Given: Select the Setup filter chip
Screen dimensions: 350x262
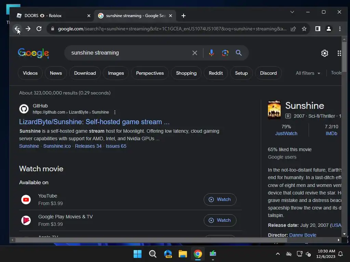Looking at the screenshot, I should click(241, 73).
